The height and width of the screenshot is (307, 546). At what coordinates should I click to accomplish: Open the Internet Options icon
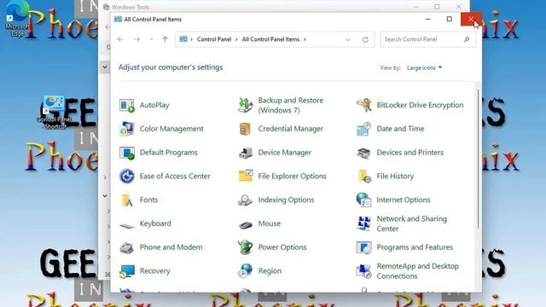363,200
